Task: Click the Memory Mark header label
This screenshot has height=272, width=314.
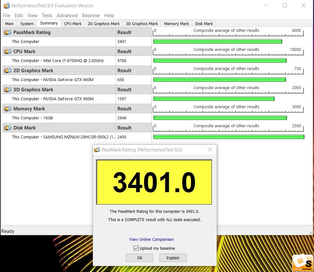Action: tap(29, 109)
